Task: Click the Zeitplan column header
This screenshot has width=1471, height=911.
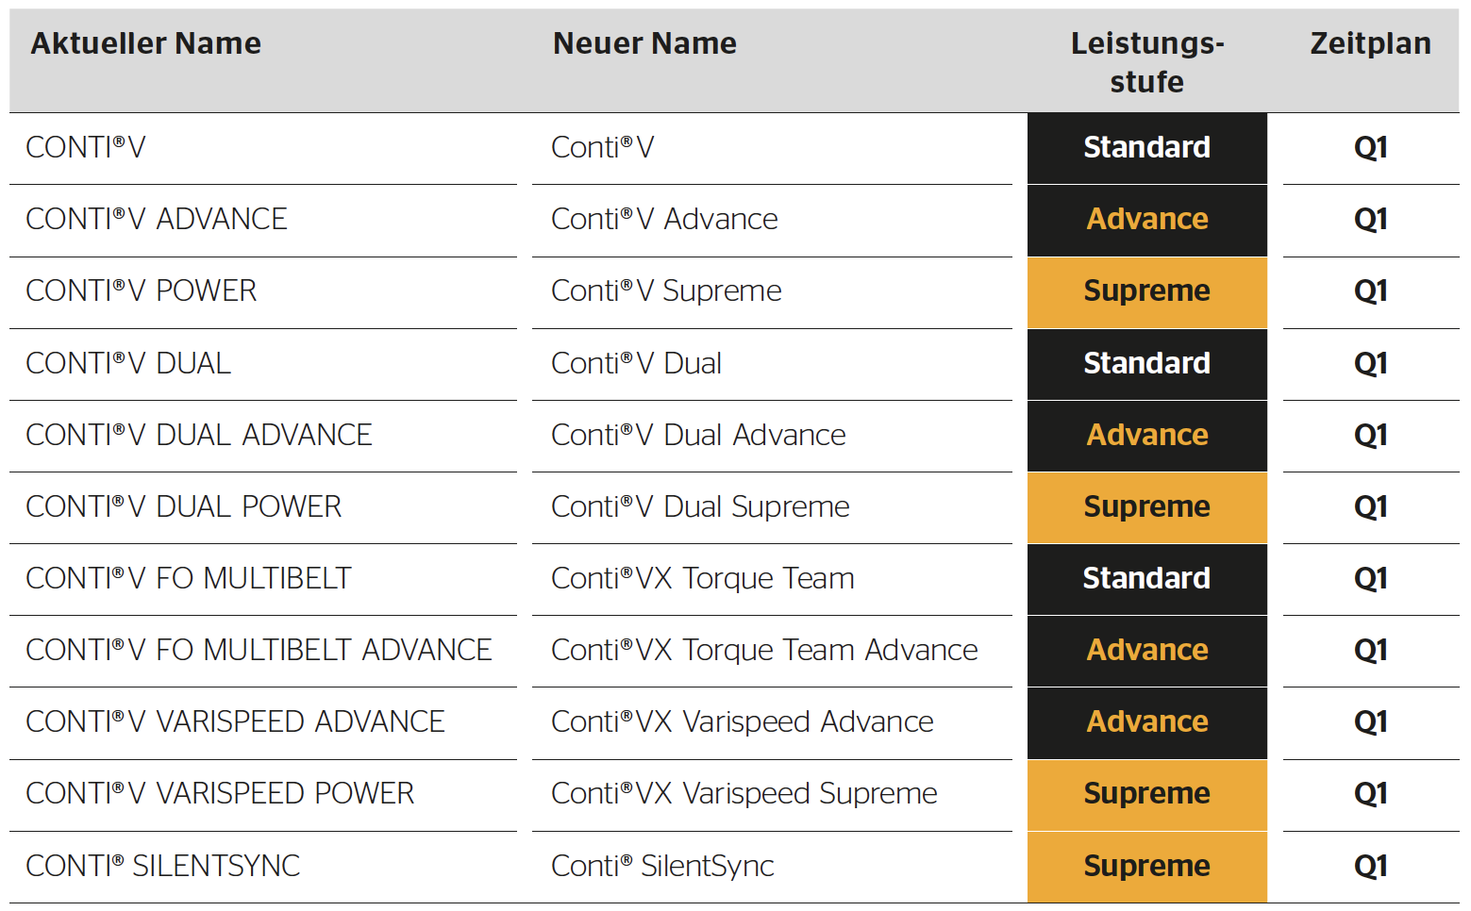Action: [1370, 43]
